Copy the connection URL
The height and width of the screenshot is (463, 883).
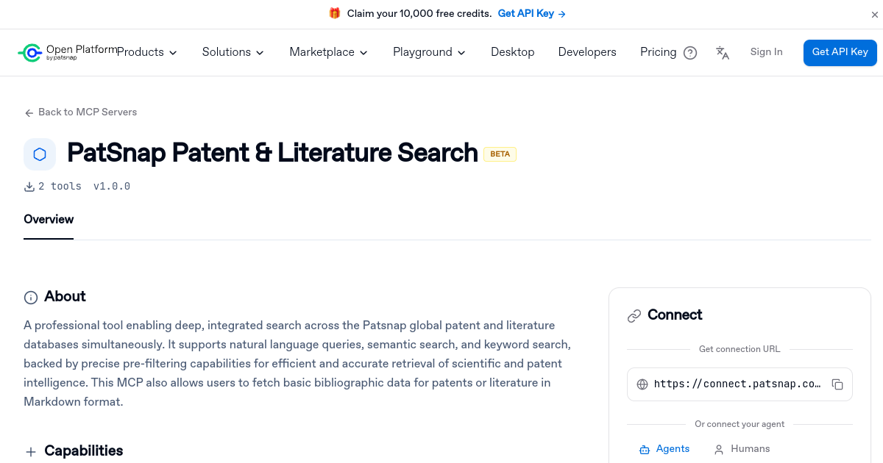point(837,384)
